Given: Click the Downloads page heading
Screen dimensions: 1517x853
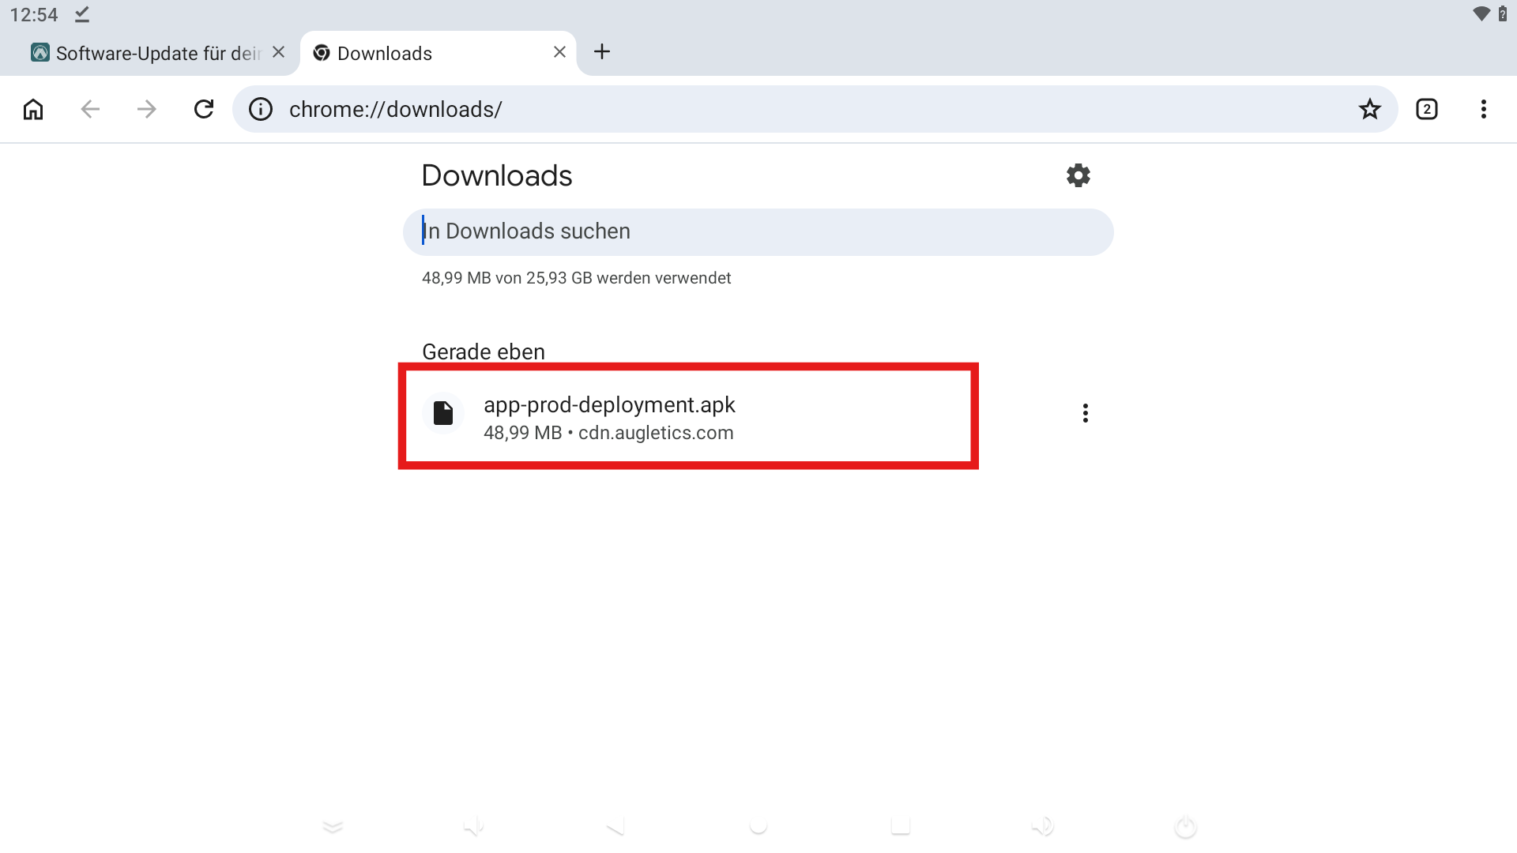Looking at the screenshot, I should point(497,175).
